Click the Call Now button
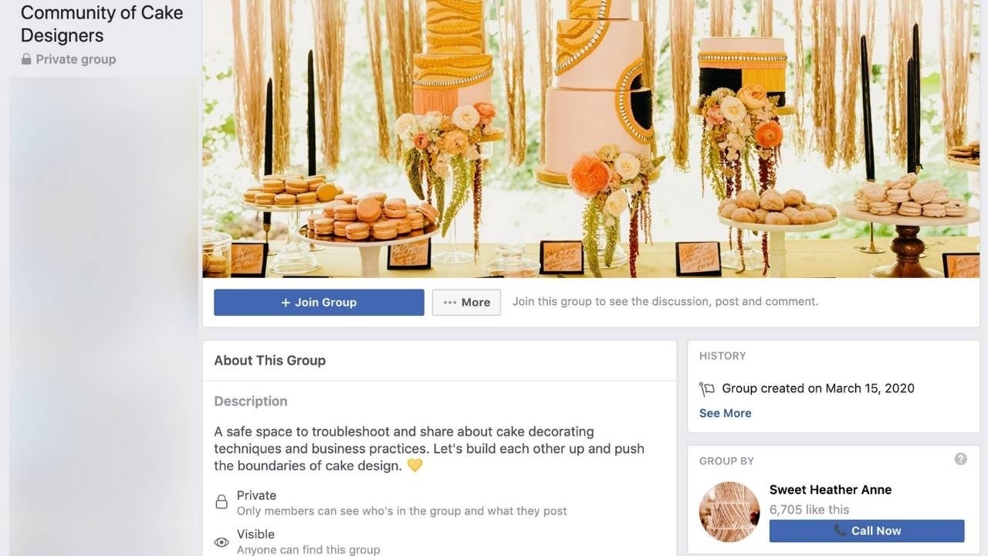This screenshot has height=556, width=988. point(867,531)
